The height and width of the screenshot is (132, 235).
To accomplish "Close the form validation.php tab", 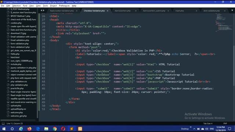I will (x=225, y=11).
